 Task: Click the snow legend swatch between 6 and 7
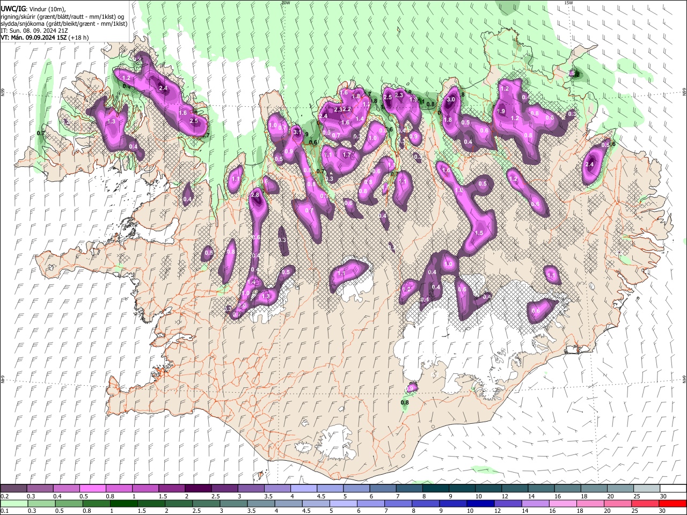pyautogui.click(x=382, y=489)
